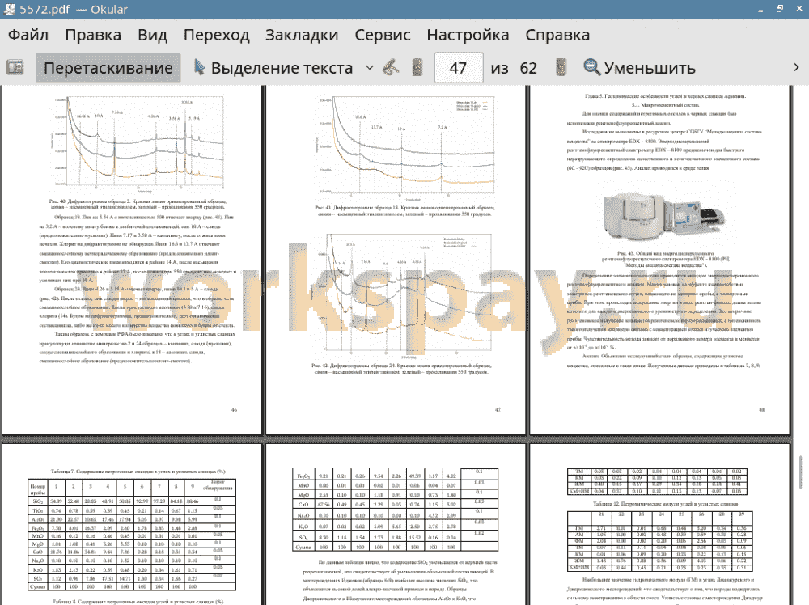The image size is (809, 605).
Task: Close the Okular window
Action: [x=798, y=9]
